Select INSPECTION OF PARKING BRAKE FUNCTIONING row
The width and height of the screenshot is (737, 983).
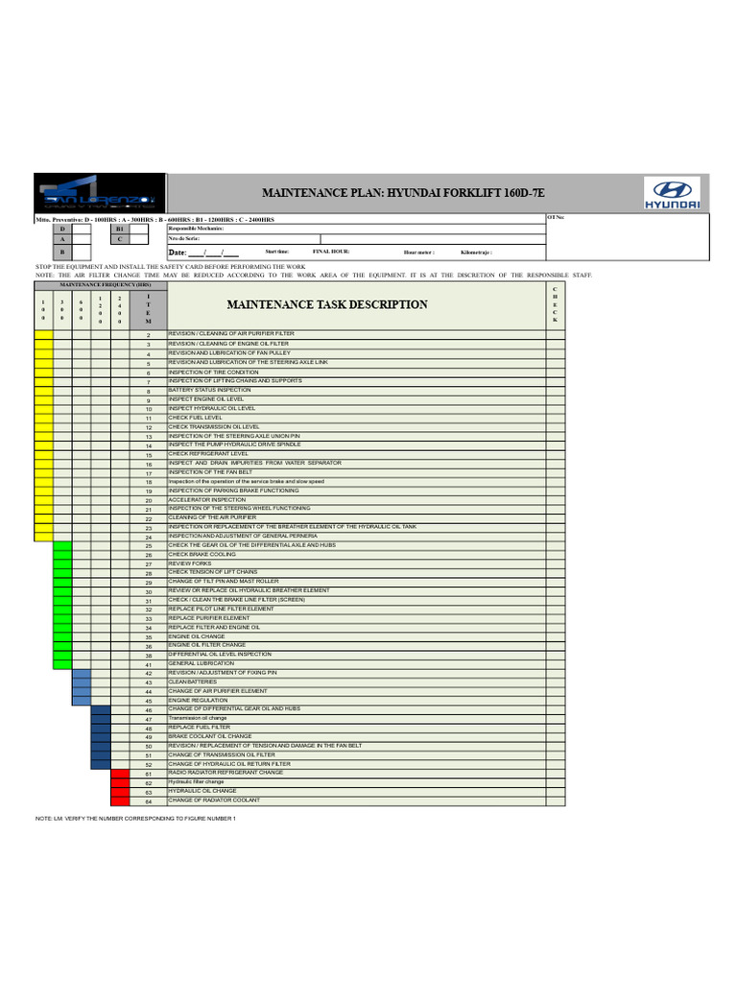click(357, 491)
